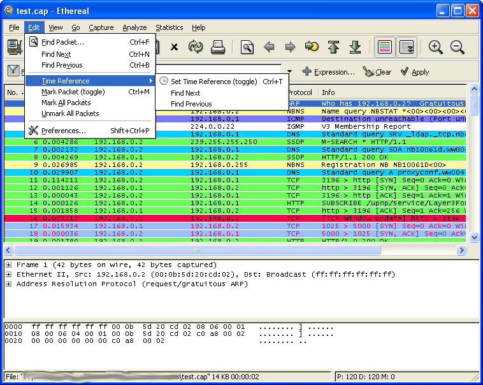The image size is (483, 385).
Task: Click hex dump offset 0010 line
Action: pos(169,334)
